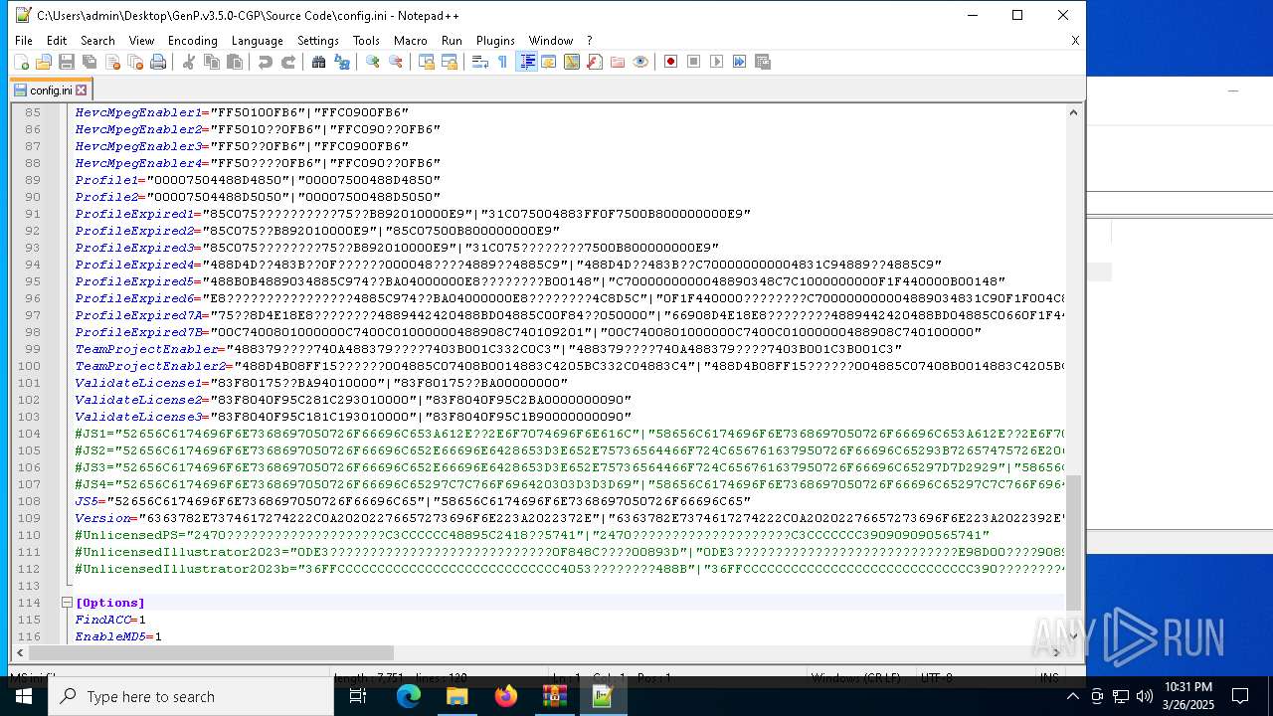Click the Close All toolbar icon
The width and height of the screenshot is (1273, 716).
click(135, 62)
